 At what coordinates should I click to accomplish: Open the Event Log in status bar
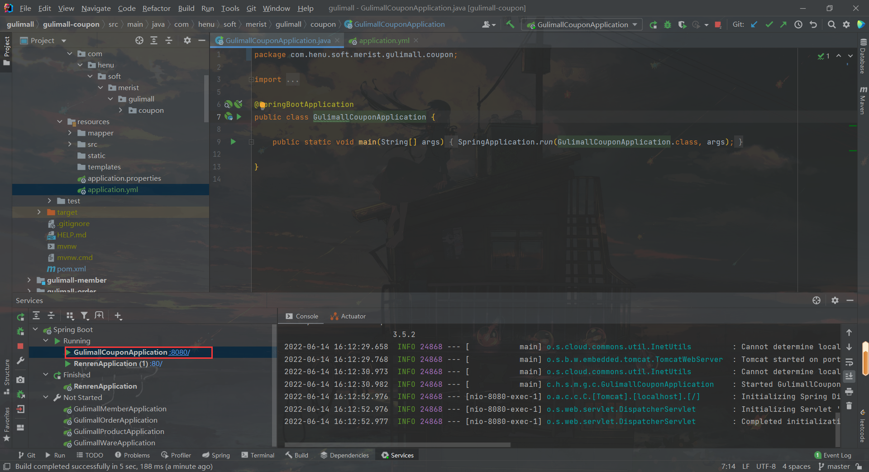click(833, 455)
